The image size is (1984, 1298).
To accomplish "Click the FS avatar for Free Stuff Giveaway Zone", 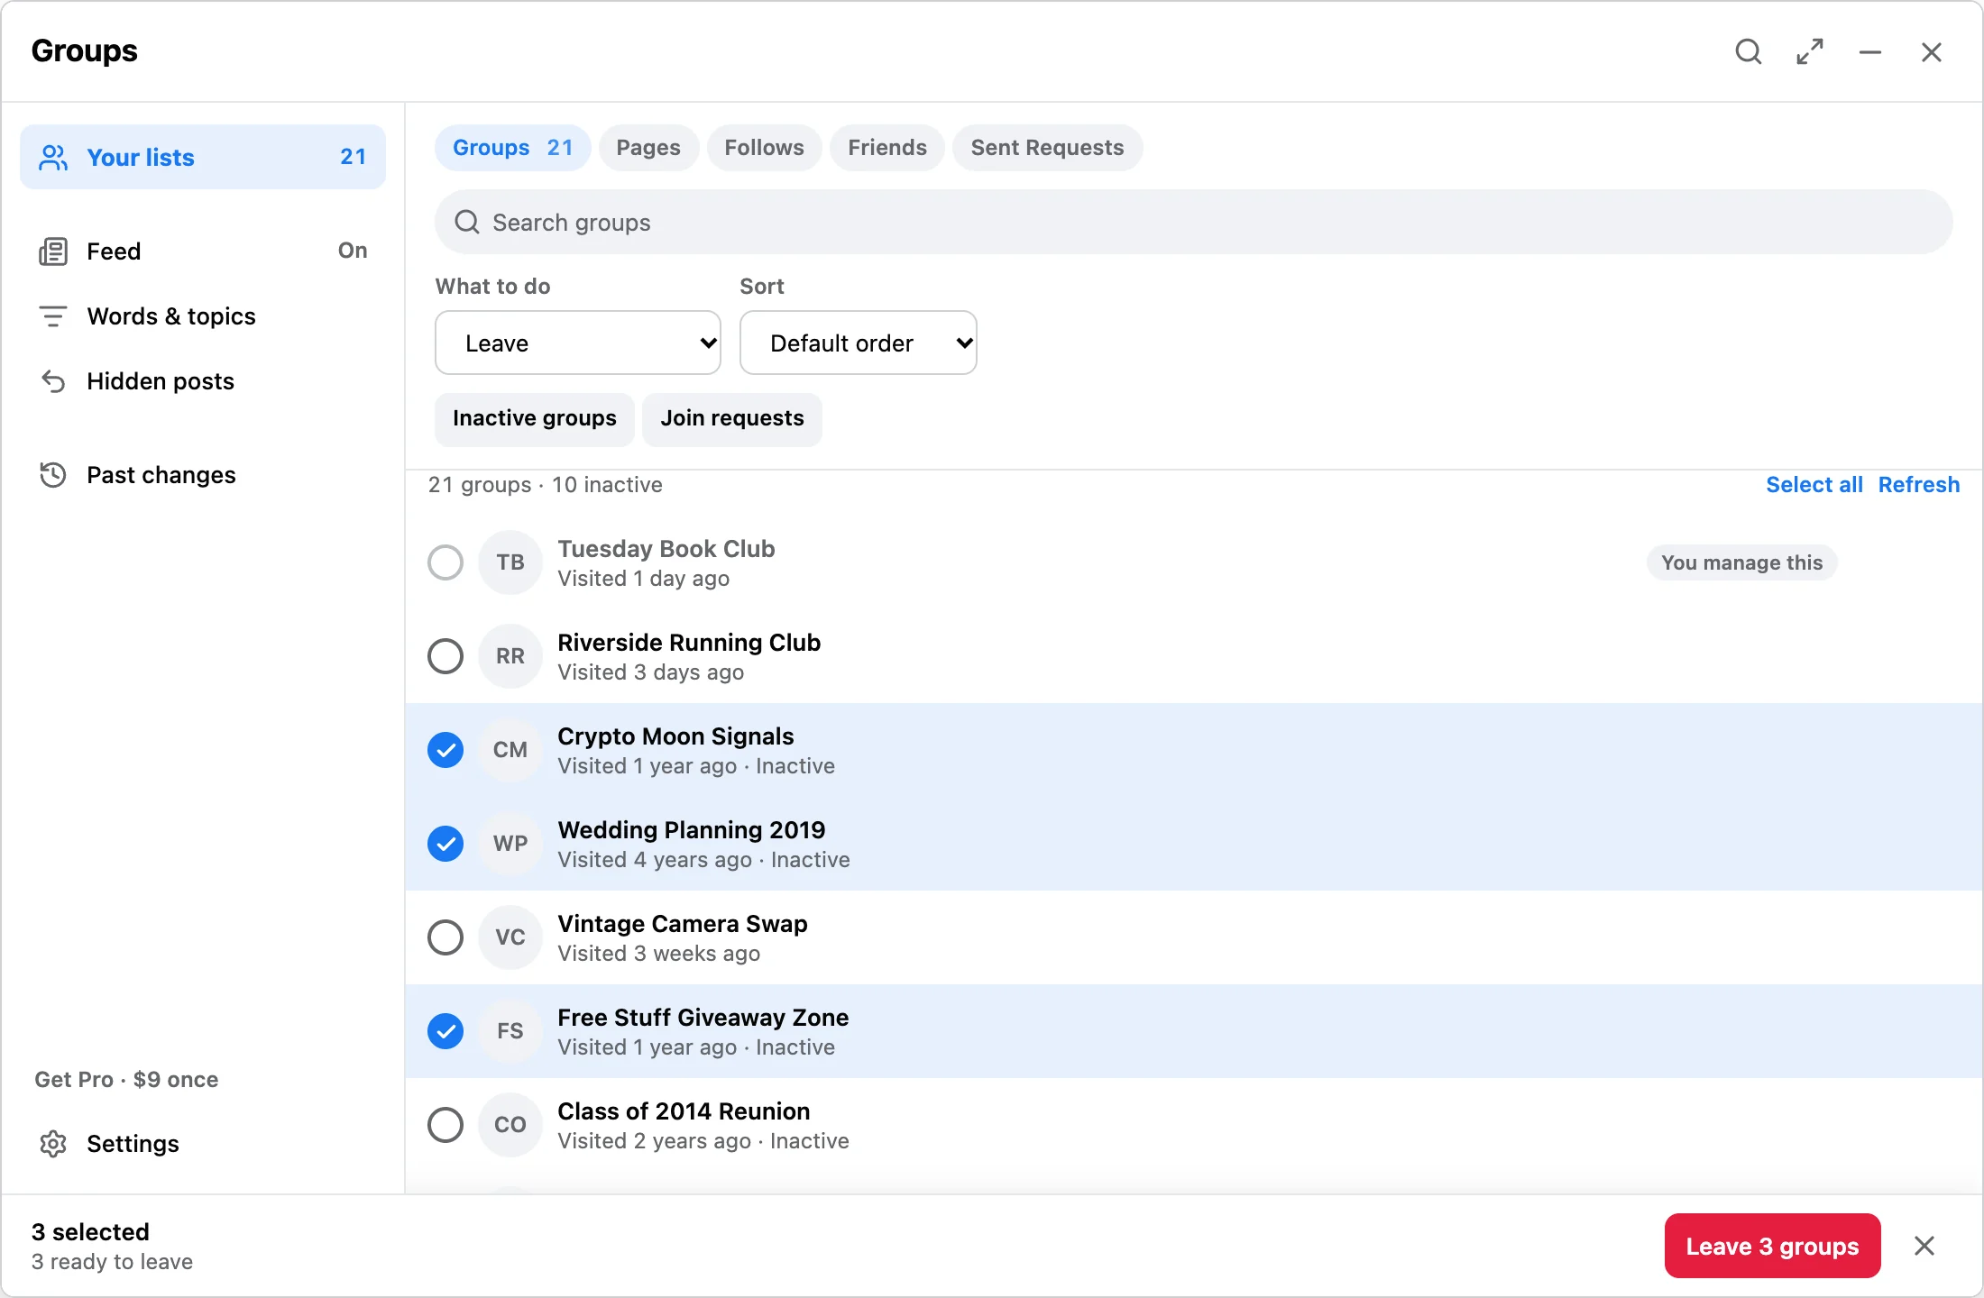I will (510, 1031).
